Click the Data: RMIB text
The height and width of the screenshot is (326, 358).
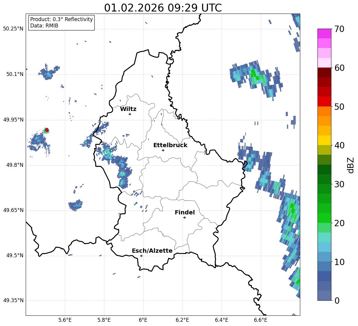[x=44, y=26]
